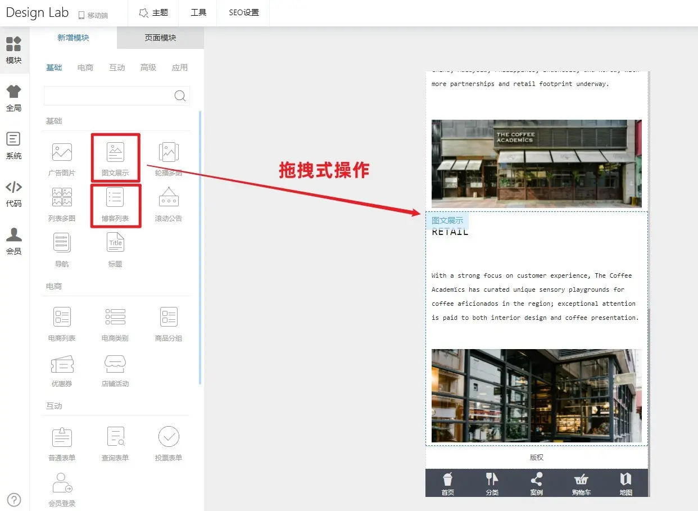Open the SEO设置 menu
The image size is (698, 511).
pos(244,12)
